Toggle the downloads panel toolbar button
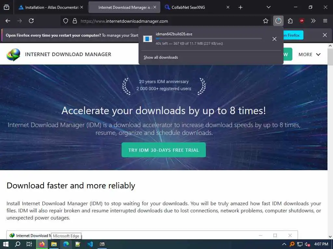333x249 pixels. point(278,21)
